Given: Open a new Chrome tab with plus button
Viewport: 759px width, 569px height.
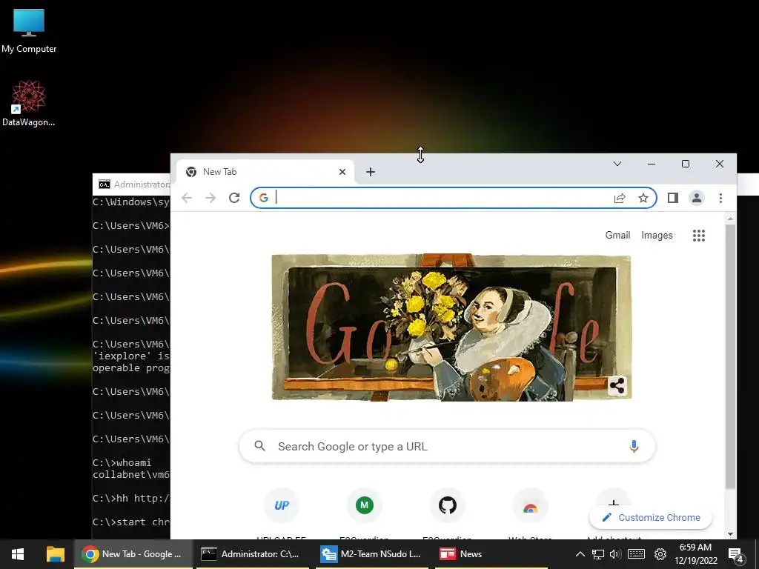Looking at the screenshot, I should pyautogui.click(x=371, y=172).
